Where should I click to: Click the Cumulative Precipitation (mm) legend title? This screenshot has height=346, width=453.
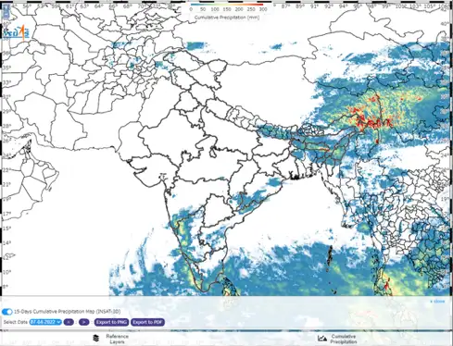pyautogui.click(x=227, y=18)
